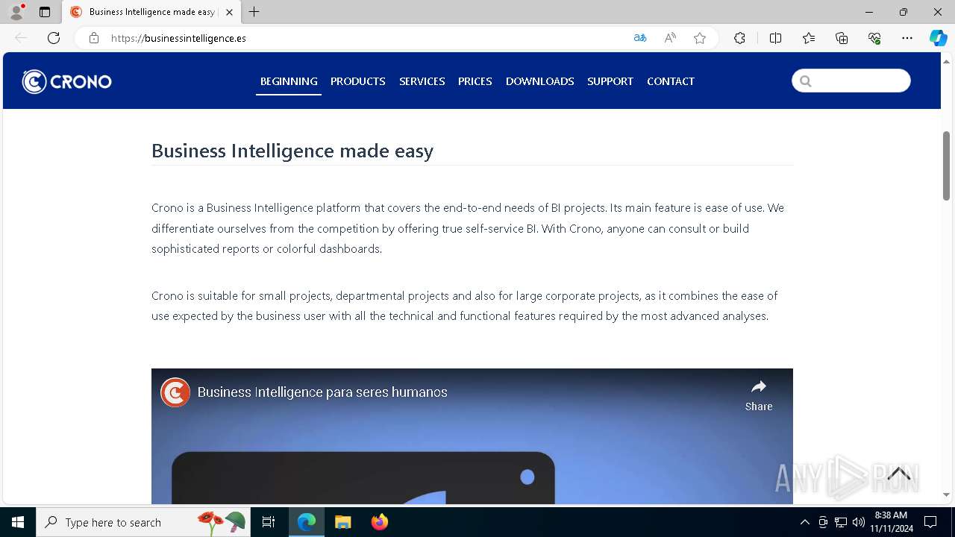Open the Copilot sidebar icon
This screenshot has height=537, width=955.
tap(938, 38)
